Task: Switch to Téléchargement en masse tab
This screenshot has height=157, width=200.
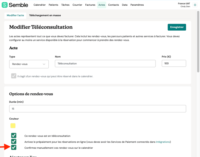Action: pos(45,15)
